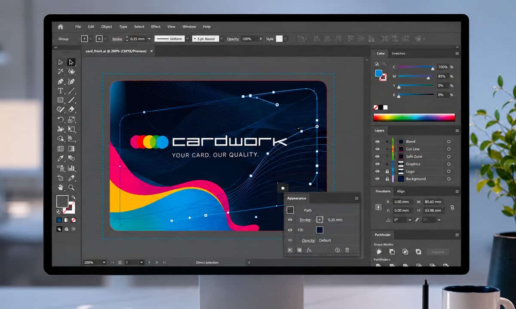Select the Shape Builder tool

(61, 139)
